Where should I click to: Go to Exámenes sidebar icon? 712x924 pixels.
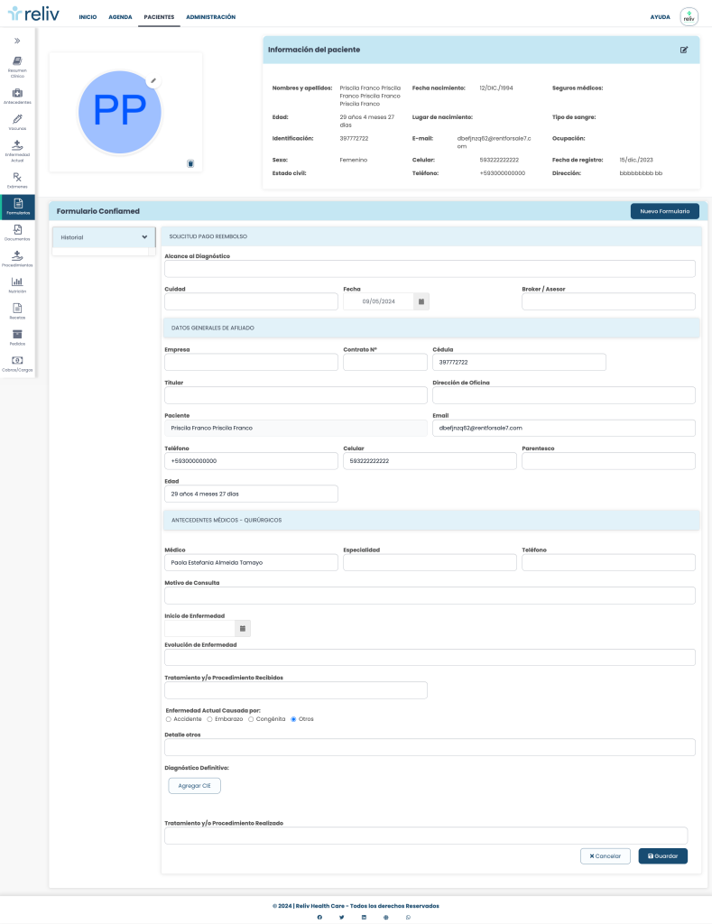click(17, 178)
